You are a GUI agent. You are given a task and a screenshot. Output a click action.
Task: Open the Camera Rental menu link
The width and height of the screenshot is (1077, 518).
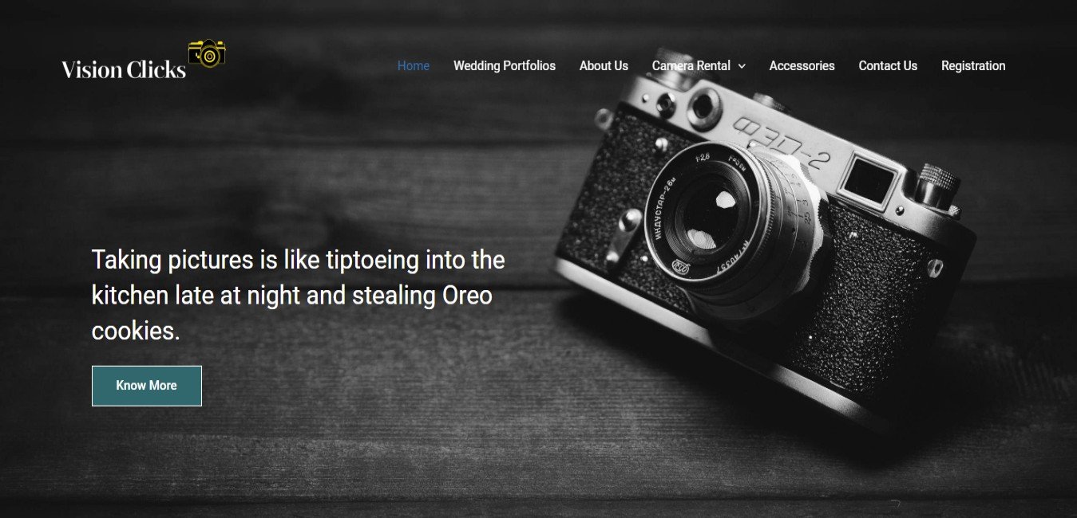[691, 66]
